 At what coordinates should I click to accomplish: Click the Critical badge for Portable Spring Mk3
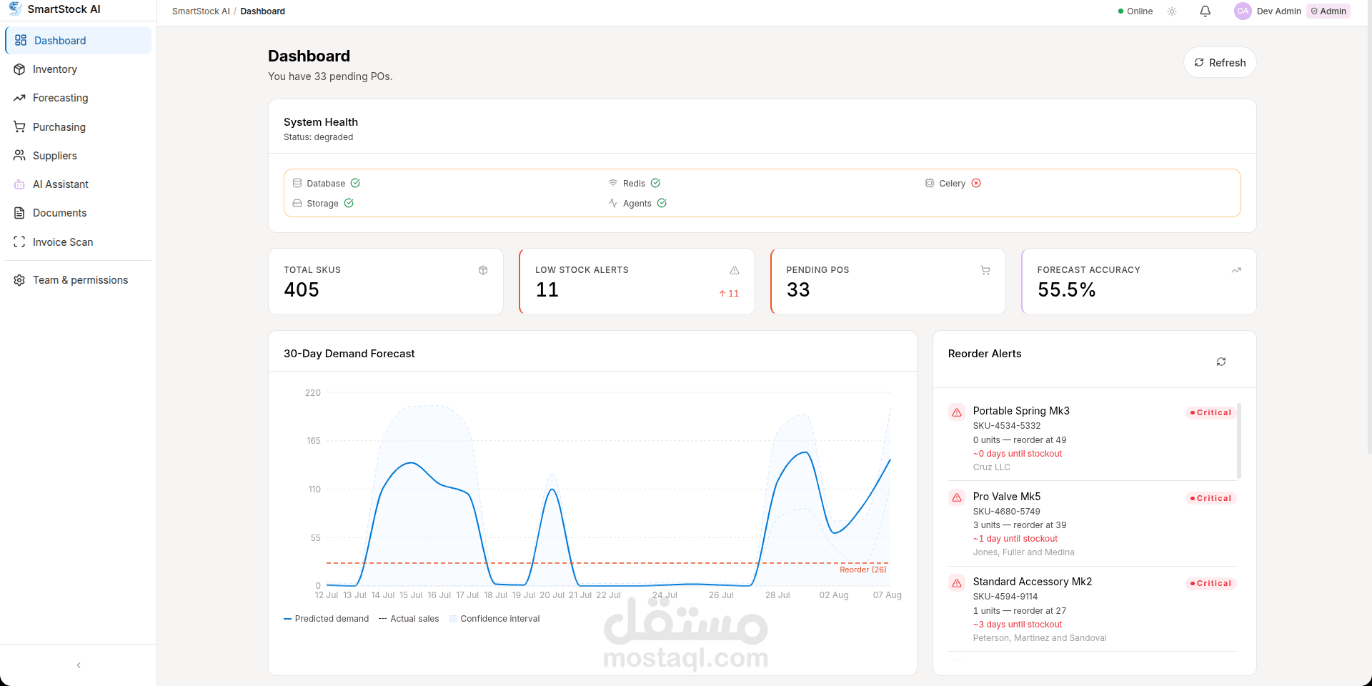pos(1211,413)
